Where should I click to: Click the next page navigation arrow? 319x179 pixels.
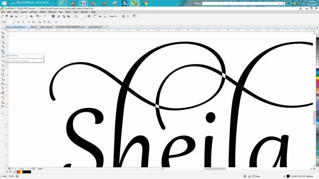28,169
